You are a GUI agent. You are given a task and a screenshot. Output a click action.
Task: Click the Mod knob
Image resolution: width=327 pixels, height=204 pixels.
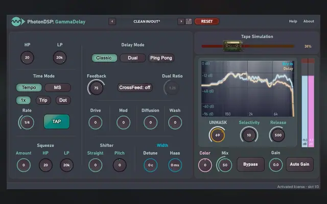point(124,122)
